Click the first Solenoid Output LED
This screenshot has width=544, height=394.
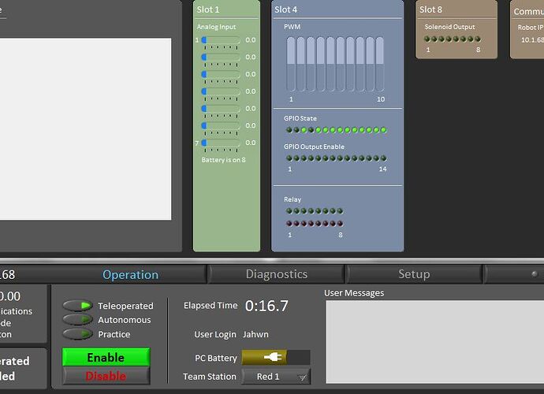tap(427, 39)
